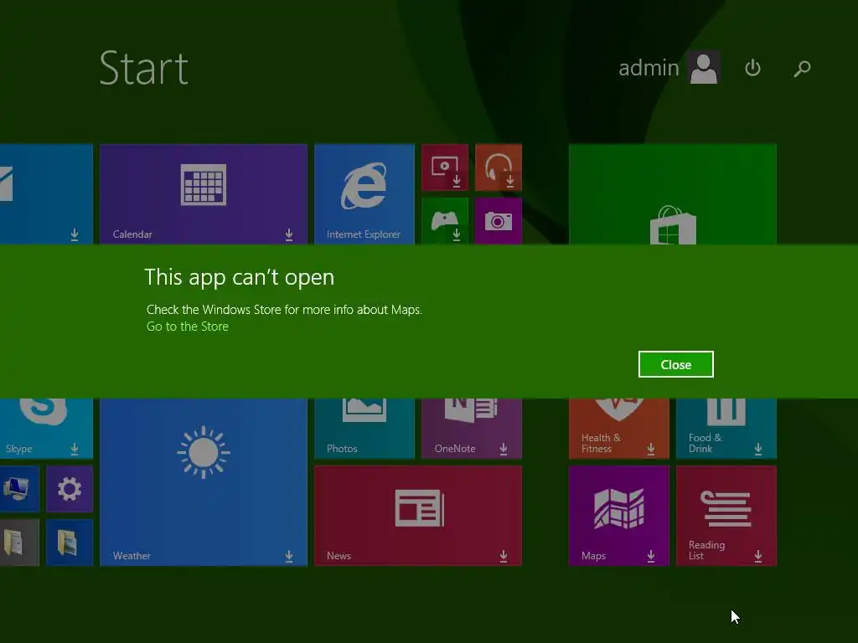Open the PC settings gear tile
The width and height of the screenshot is (858, 643).
click(x=70, y=489)
